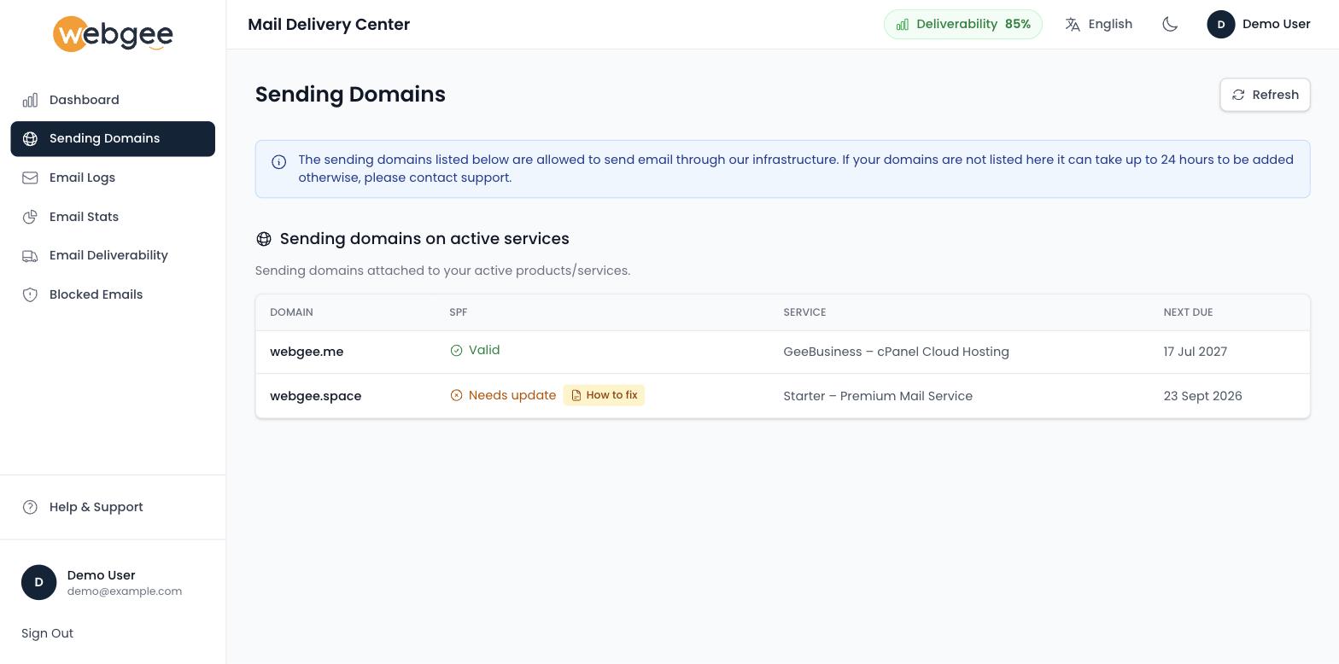Click the globe icon beside section heading
Viewport: 1339px width, 664px height.
coord(264,239)
